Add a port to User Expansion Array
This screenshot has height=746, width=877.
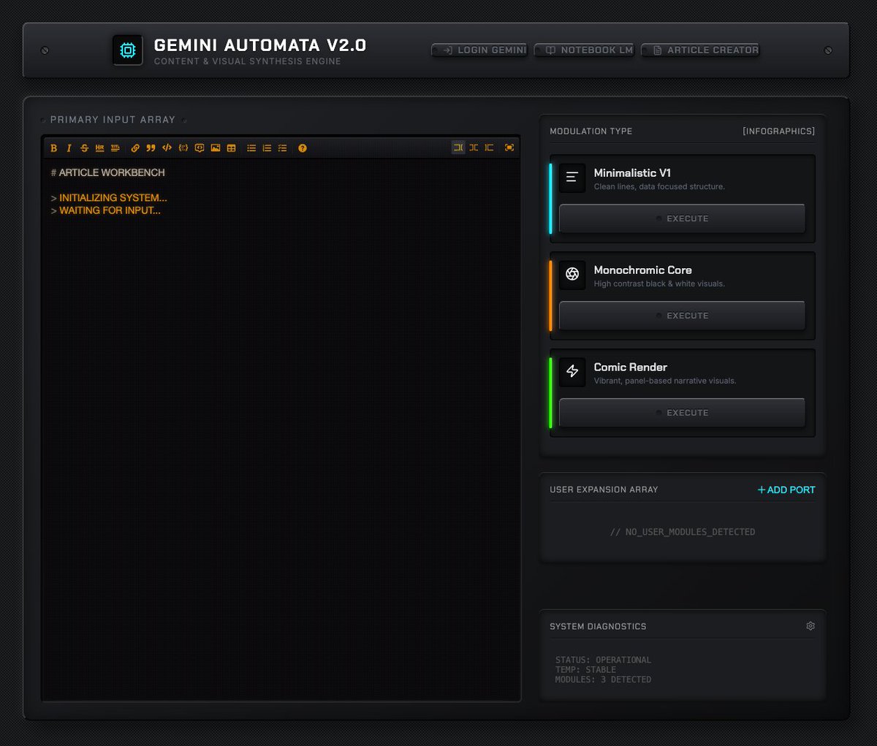786,490
